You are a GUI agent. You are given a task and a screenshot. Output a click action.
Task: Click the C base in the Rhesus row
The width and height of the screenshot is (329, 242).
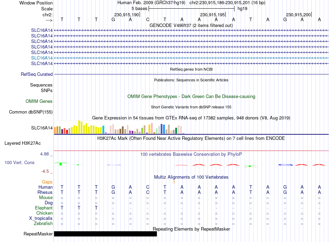click(x=148, y=192)
